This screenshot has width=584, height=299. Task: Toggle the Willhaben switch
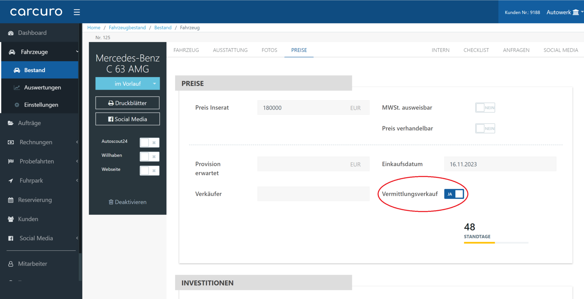click(149, 157)
